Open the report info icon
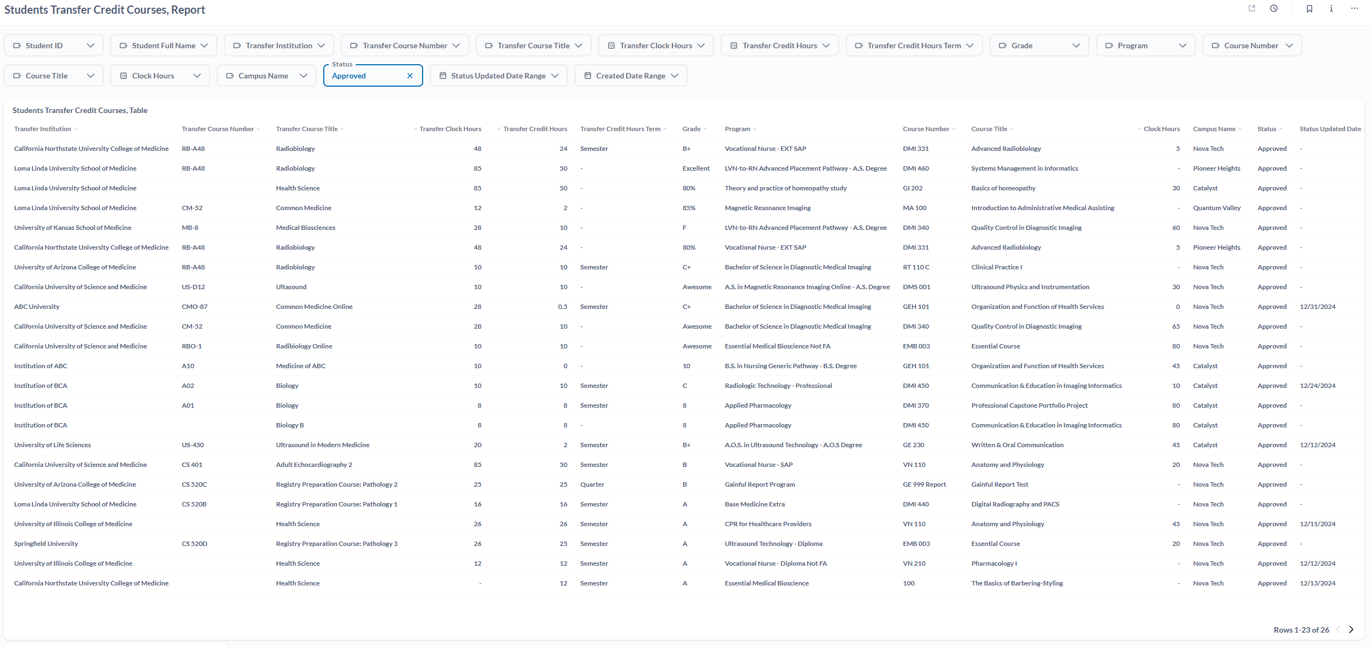 click(1331, 8)
